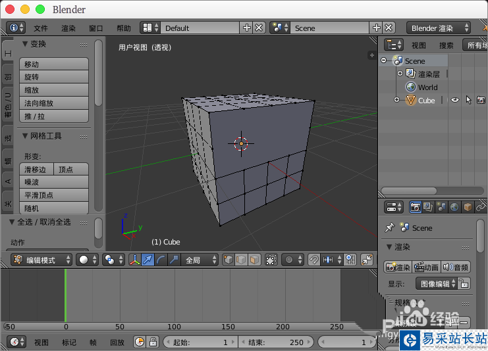Pin the Scene properties context
The height and width of the screenshot is (351, 488).
click(389, 227)
